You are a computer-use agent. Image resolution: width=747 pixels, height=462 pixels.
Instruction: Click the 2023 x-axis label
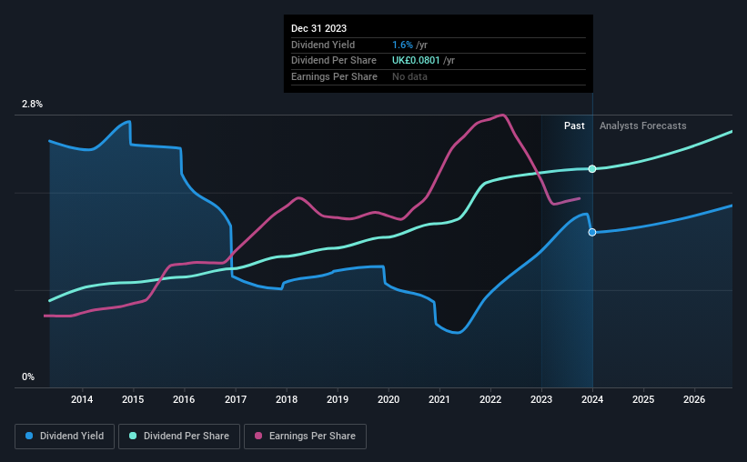click(541, 399)
